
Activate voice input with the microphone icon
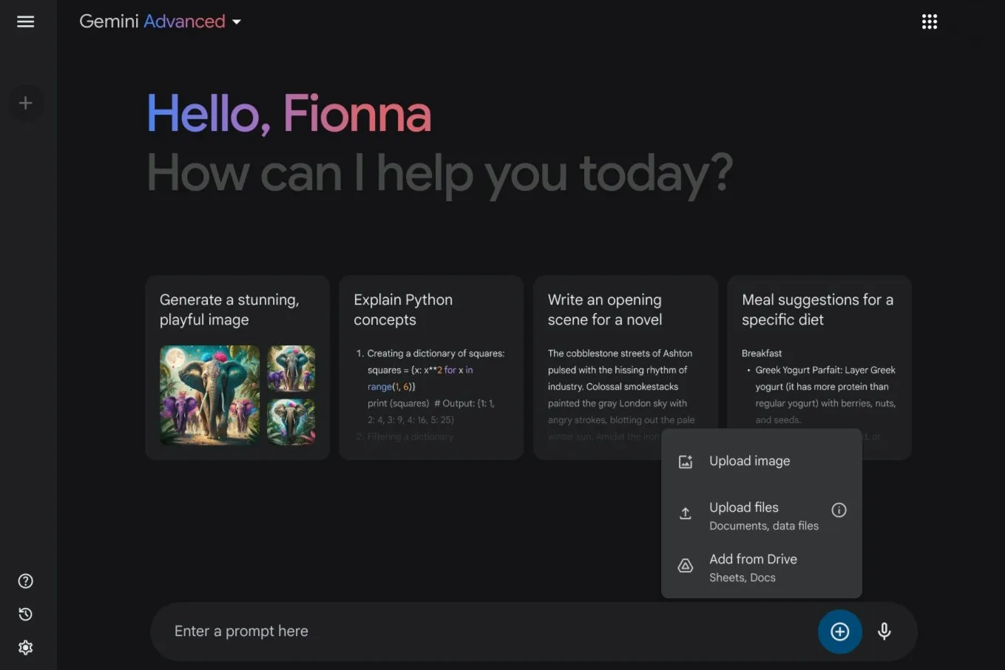pos(884,632)
